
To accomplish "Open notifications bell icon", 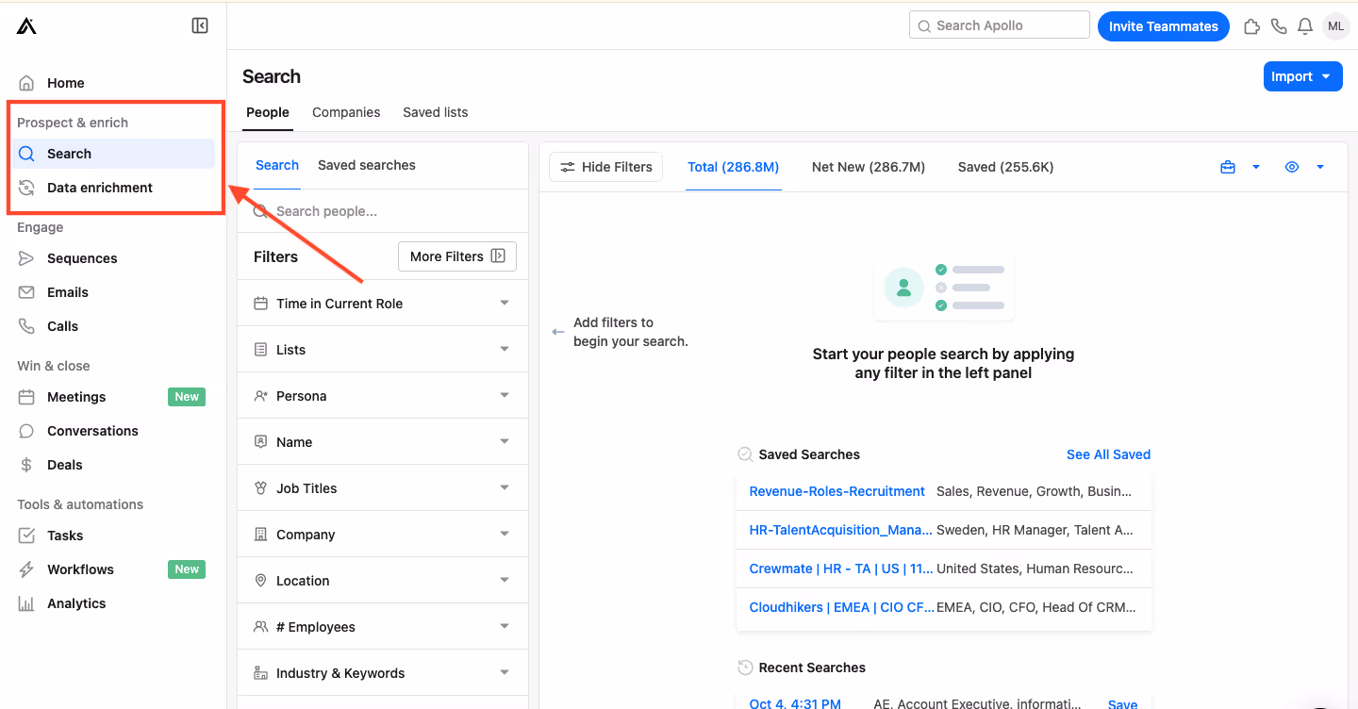I will click(1305, 26).
